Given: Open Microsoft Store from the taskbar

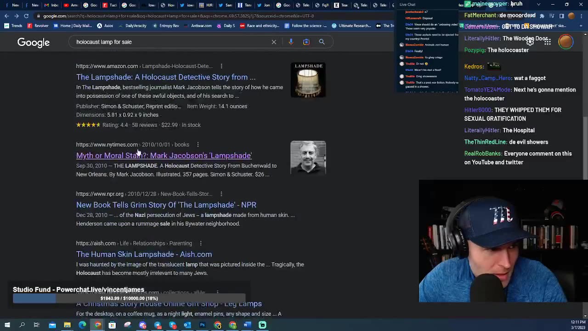Looking at the screenshot, I should [112, 325].
